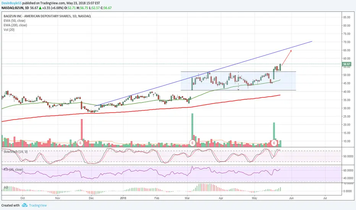Screen dimensions: 356x210
Task: Click the Jun date axis label
Action: 291,198
